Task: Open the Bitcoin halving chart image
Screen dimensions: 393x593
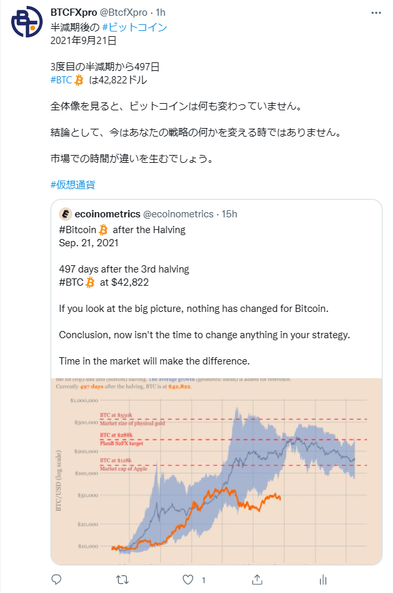Action: tap(217, 472)
